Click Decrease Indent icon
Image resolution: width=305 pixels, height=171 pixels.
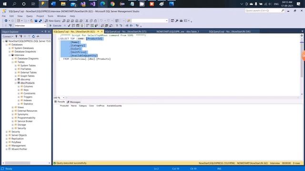[127, 25]
